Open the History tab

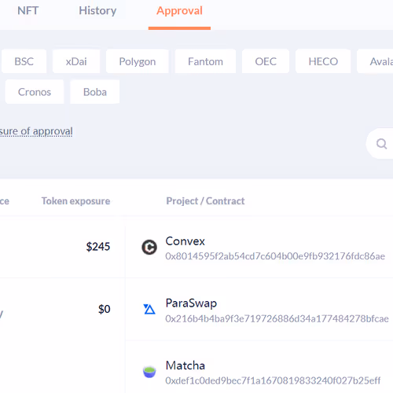coord(97,11)
